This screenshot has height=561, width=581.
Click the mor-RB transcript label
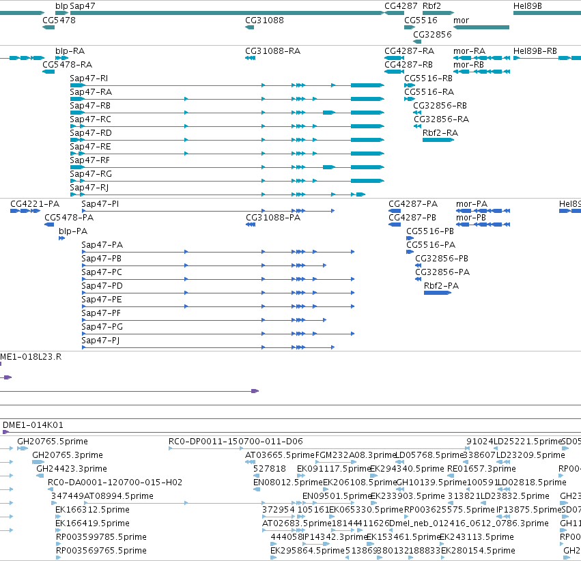[469, 64]
